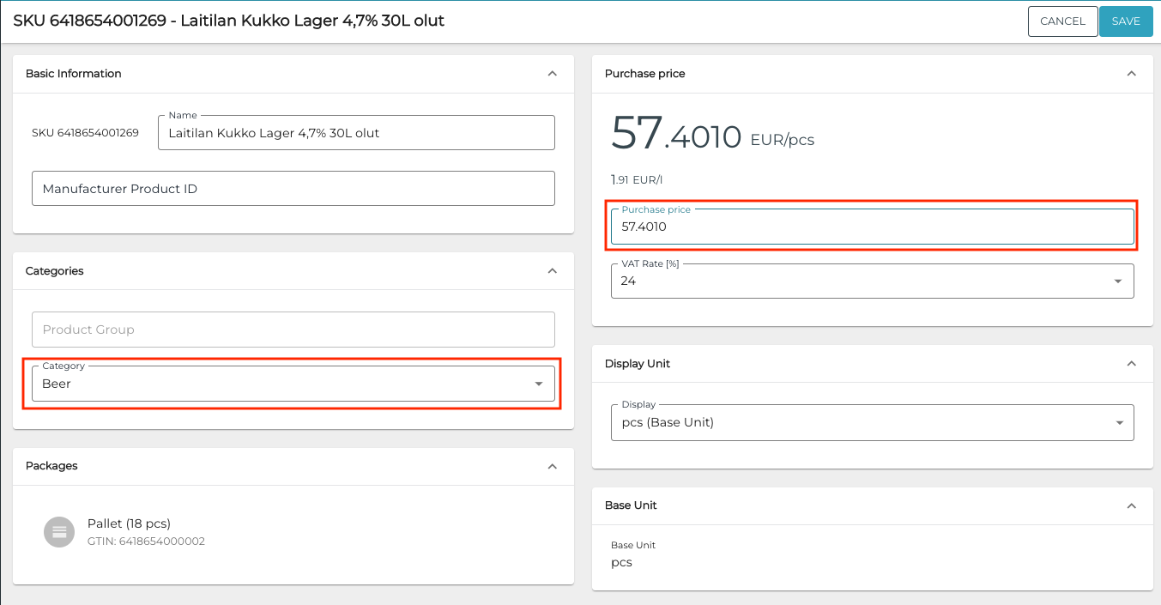The height and width of the screenshot is (605, 1161).
Task: Select the Pallet (18 pcs) package entry
Action: (x=129, y=523)
